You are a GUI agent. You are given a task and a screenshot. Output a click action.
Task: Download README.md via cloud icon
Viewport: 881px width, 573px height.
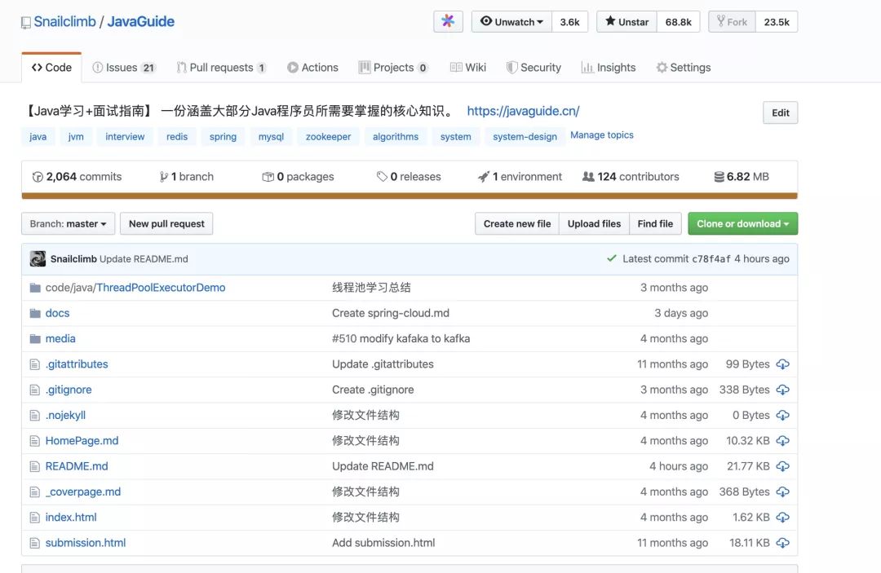[x=782, y=466]
